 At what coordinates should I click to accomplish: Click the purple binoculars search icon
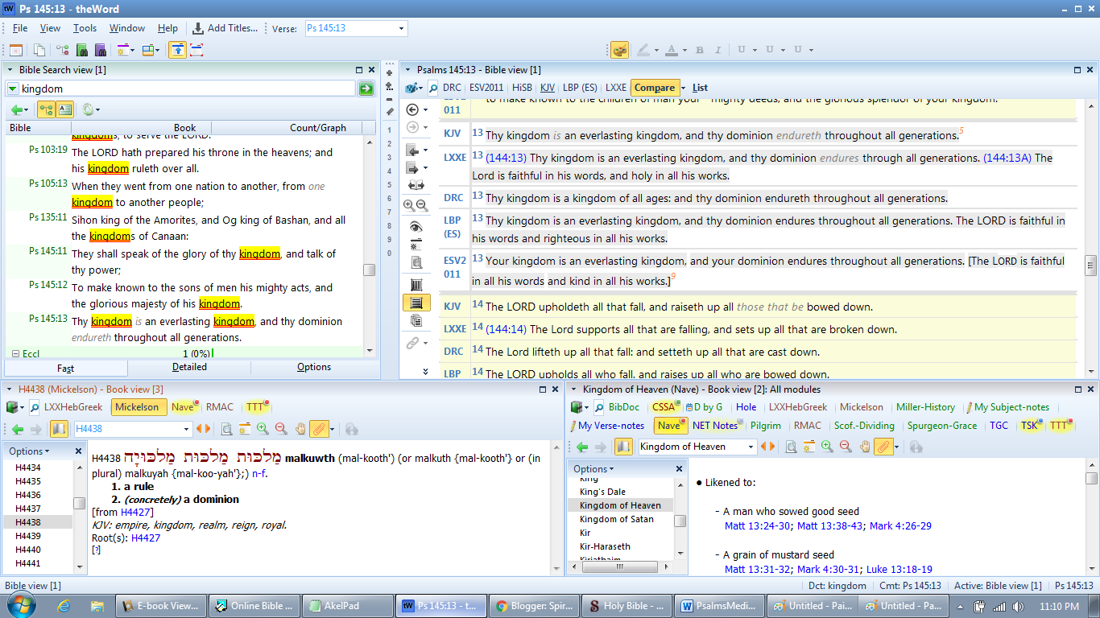101,50
